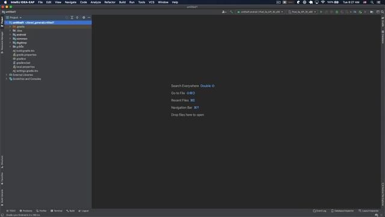Open the Favorites side tab
The image size is (385, 217).
[x=2, y=178]
